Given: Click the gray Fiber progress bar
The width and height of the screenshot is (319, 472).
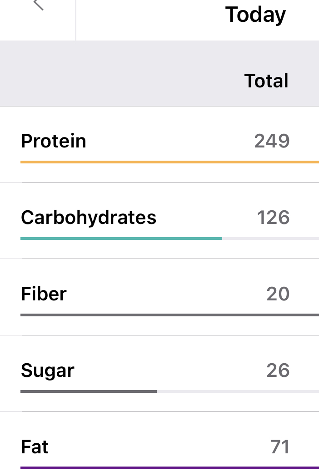Looking at the screenshot, I should coord(169,315).
